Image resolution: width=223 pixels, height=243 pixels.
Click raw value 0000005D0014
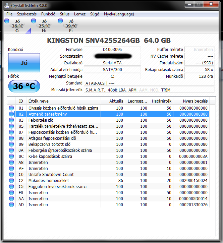coord(193,199)
